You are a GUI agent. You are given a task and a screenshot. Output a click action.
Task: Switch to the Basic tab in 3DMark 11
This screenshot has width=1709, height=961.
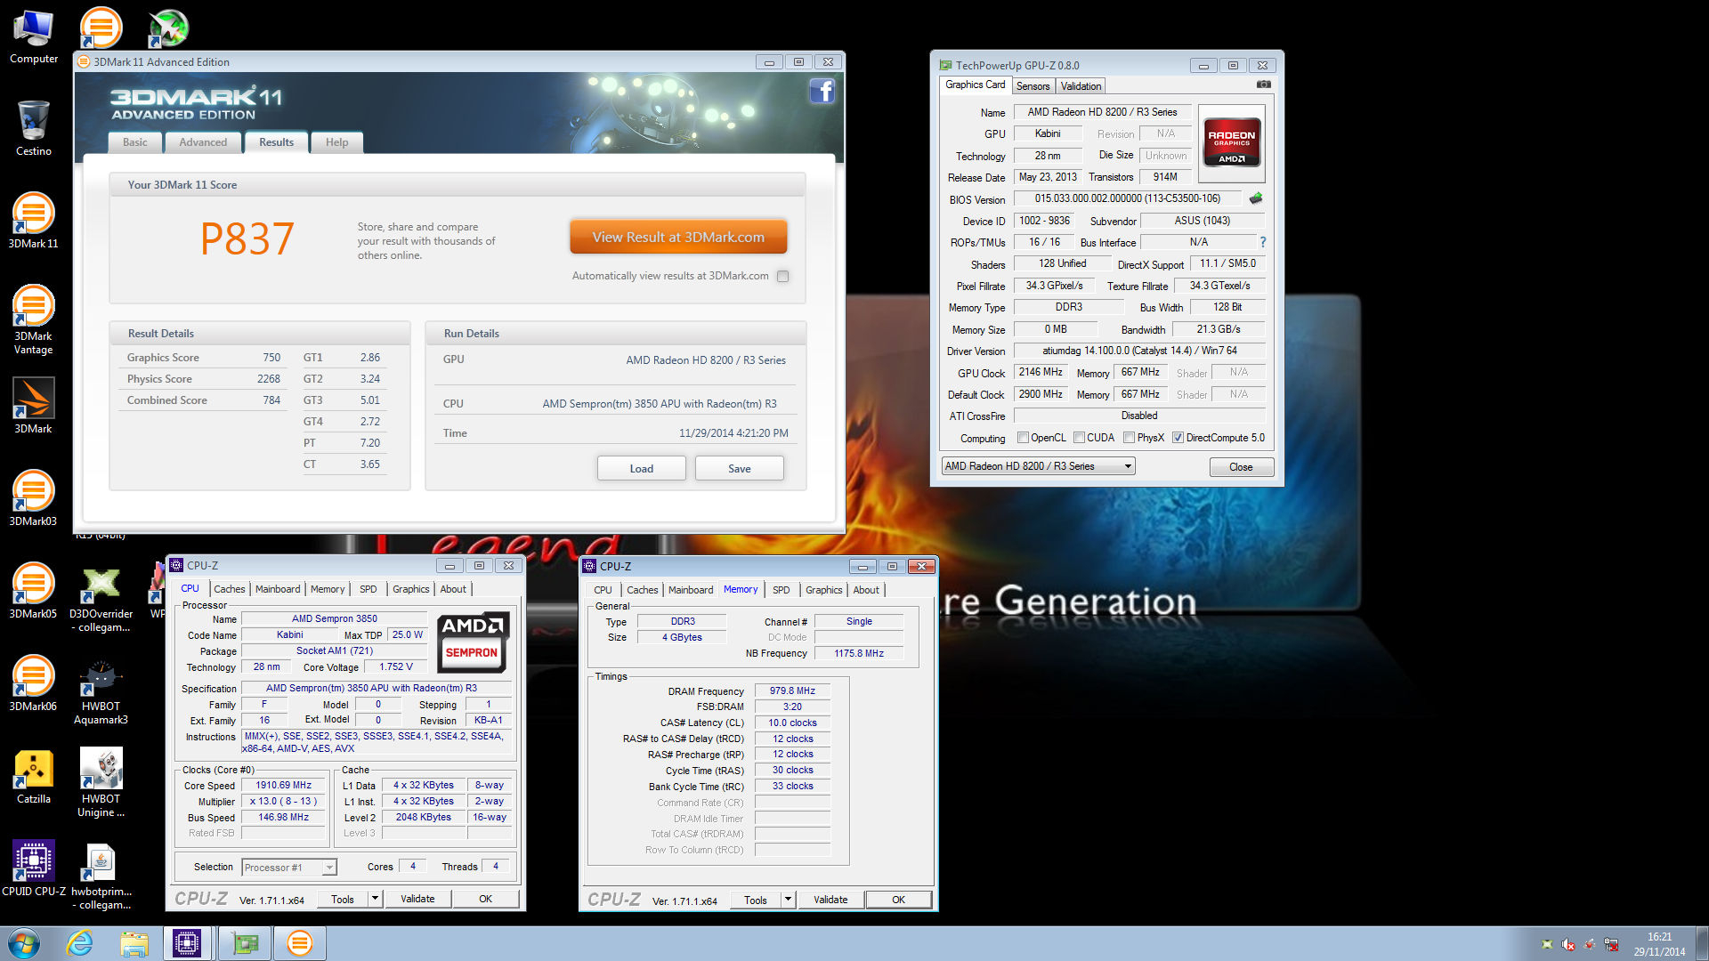click(x=135, y=142)
